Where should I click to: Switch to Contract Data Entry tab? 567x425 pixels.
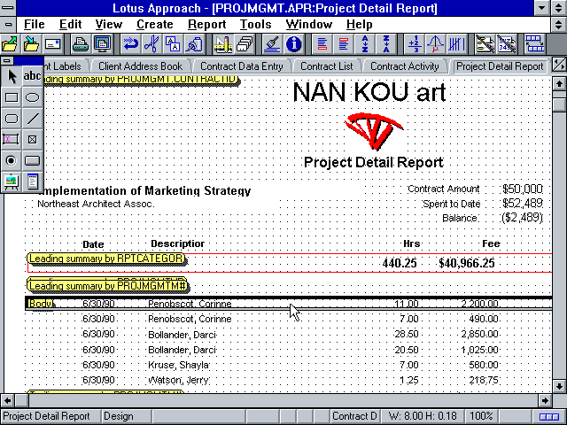242,66
